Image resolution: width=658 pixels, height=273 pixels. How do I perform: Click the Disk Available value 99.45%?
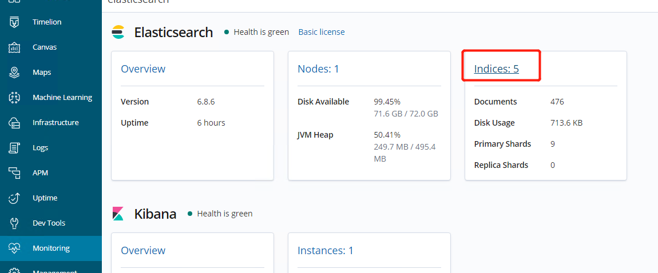click(x=387, y=102)
